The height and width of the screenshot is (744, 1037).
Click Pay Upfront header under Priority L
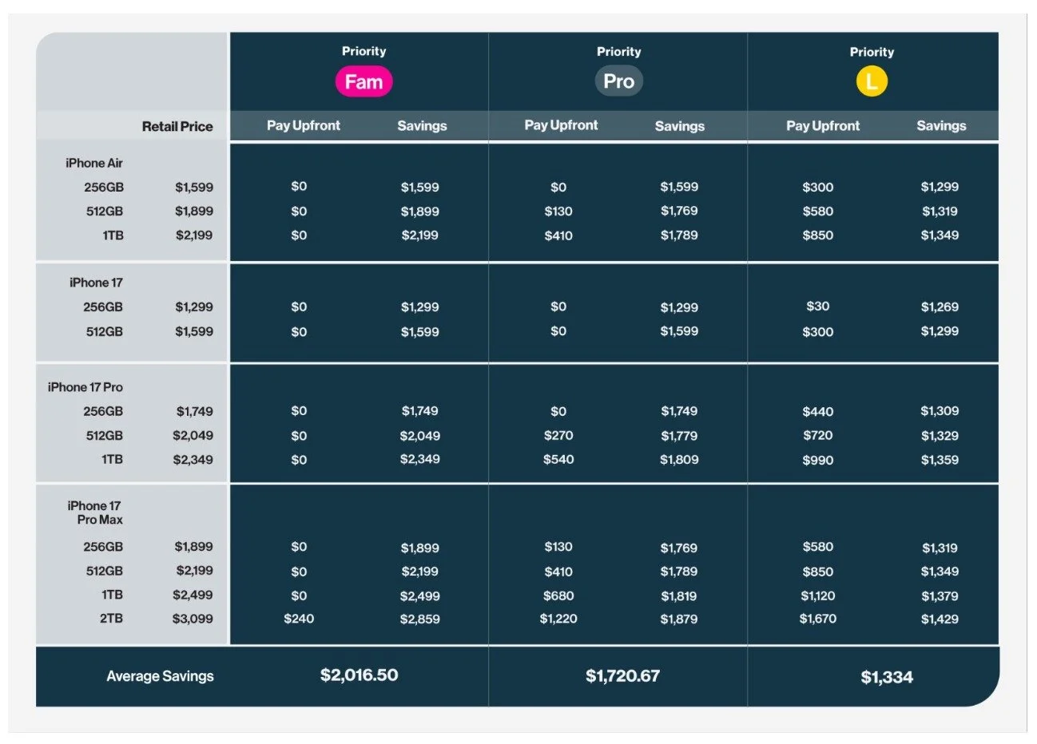coord(823,126)
